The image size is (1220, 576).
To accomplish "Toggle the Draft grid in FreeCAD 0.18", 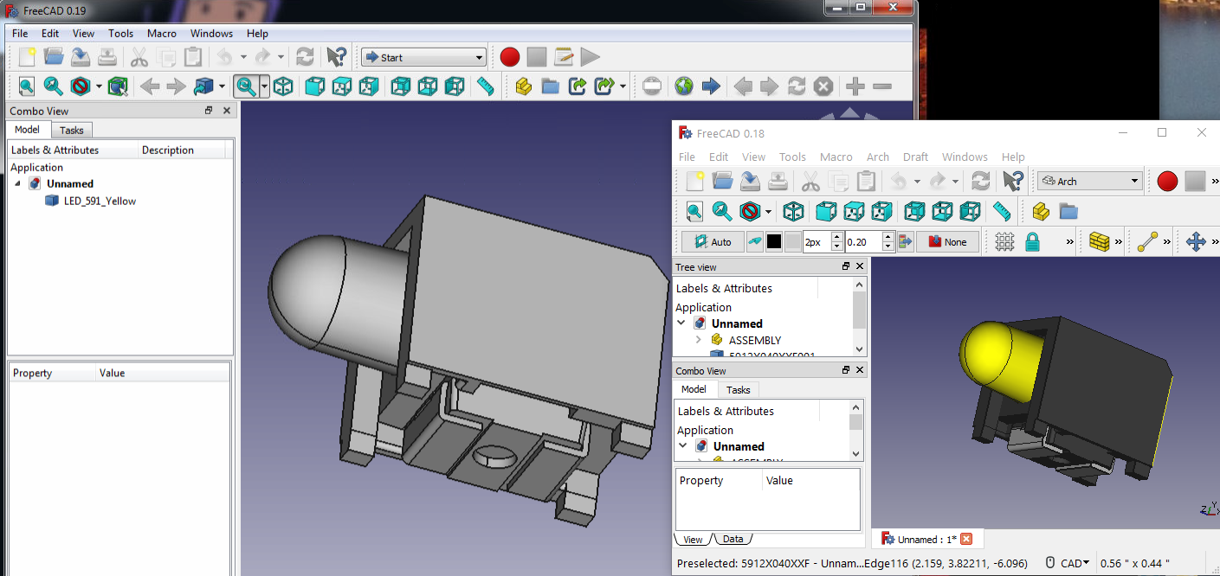I will click(x=1004, y=242).
